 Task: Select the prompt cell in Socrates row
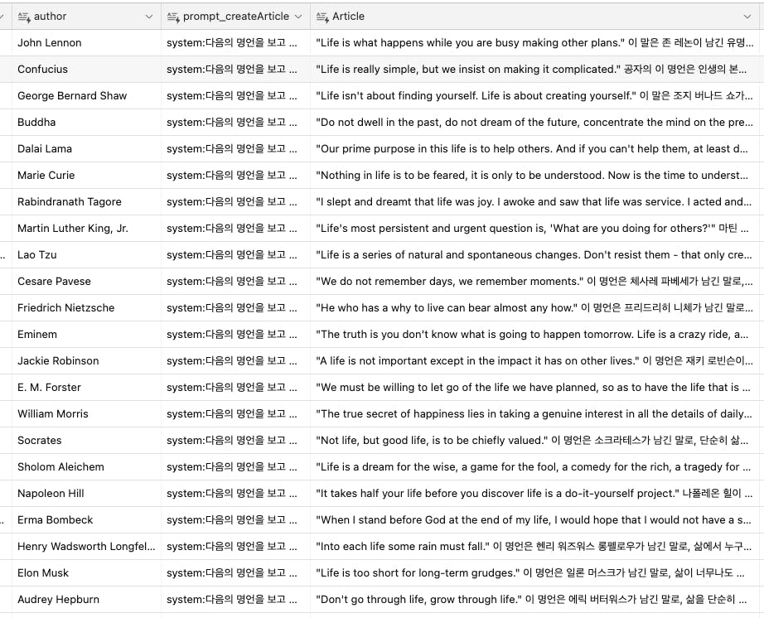coord(235,441)
